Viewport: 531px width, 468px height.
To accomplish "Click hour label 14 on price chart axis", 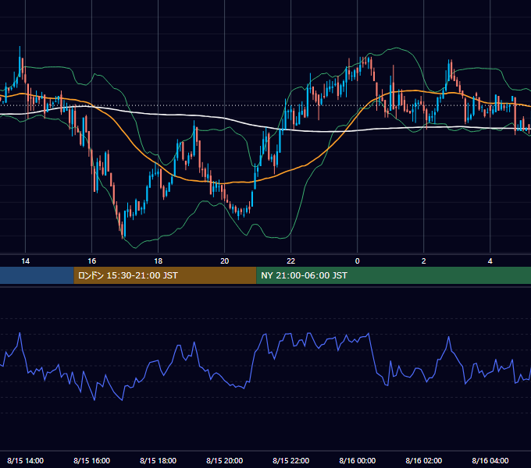I will click(x=26, y=261).
